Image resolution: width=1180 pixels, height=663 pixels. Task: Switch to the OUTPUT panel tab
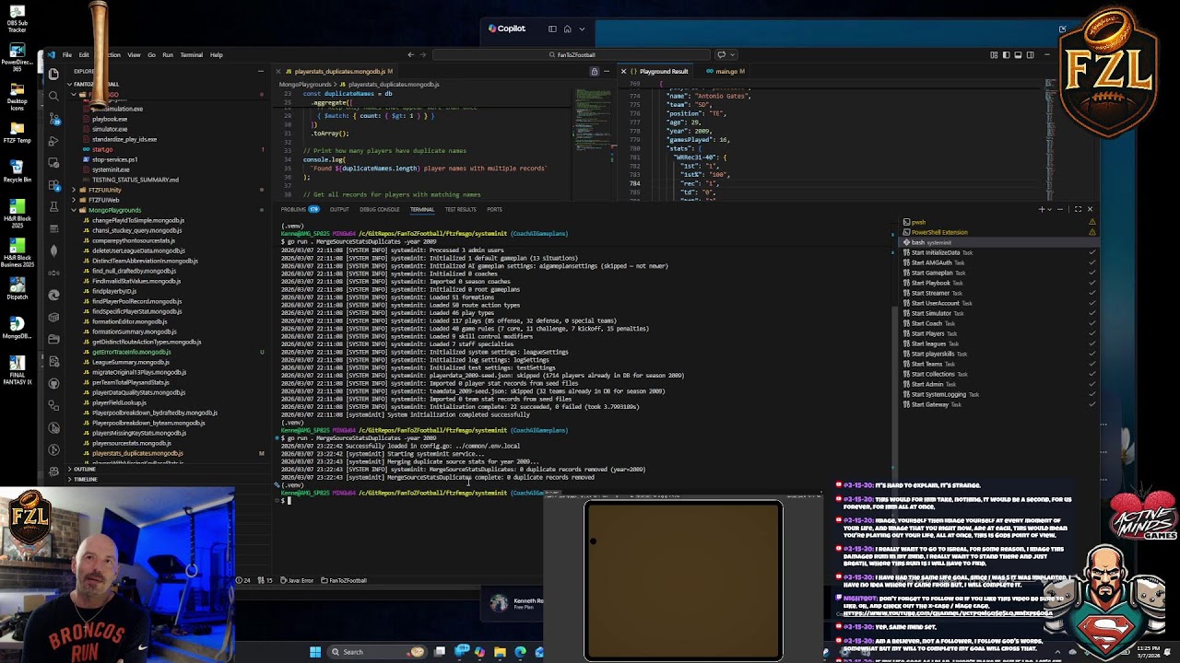click(x=339, y=209)
